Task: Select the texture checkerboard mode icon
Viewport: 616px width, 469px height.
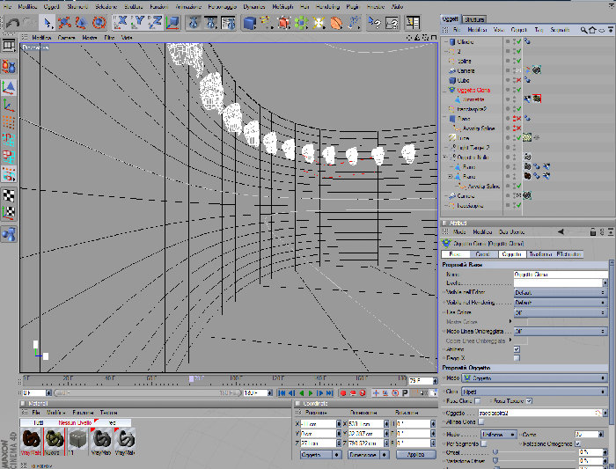Action: point(9,195)
